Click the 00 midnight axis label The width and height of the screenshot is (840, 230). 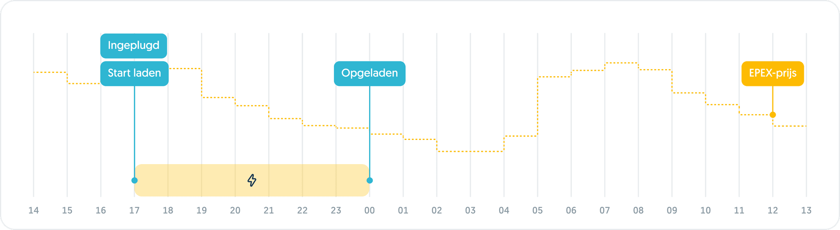tap(370, 210)
